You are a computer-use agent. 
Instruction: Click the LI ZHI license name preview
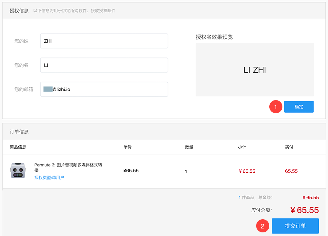(255, 70)
